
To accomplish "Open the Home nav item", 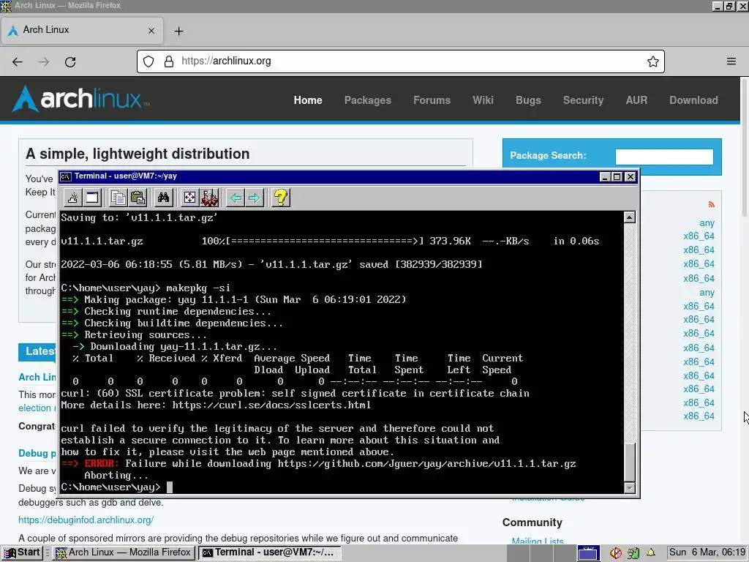I will [x=308, y=100].
